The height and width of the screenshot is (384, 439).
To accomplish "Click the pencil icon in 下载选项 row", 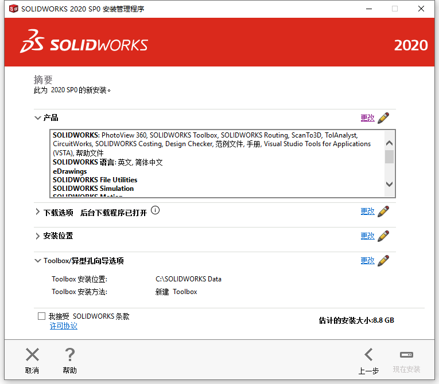I will tap(383, 211).
